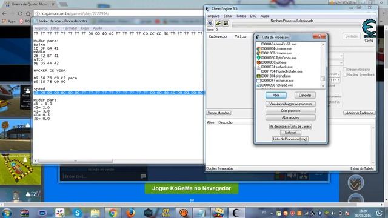Select 00000954-chrome.exe in process list
Viewport: 388px width, 218px height.
[x=276, y=48]
